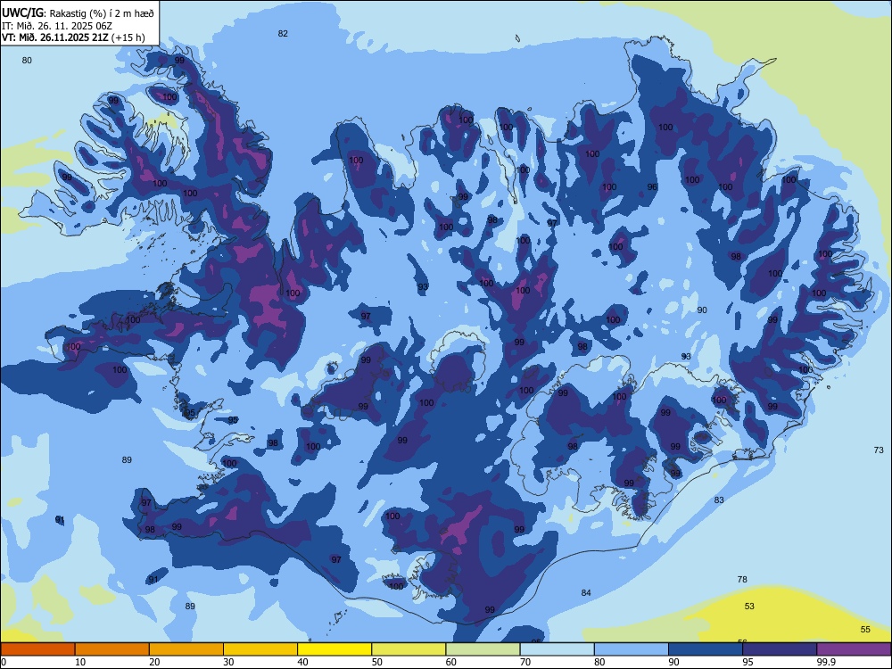892x669 pixels.
Task: Click the pale blue 70–80 legend swatch
Action: [557, 649]
